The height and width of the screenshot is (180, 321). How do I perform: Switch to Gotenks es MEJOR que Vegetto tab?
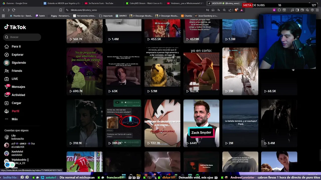(62, 3)
